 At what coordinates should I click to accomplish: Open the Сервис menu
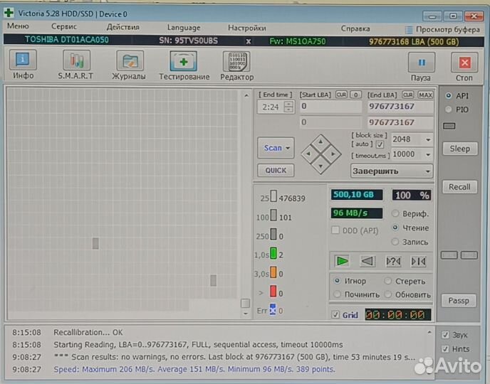pyautogui.click(x=64, y=28)
